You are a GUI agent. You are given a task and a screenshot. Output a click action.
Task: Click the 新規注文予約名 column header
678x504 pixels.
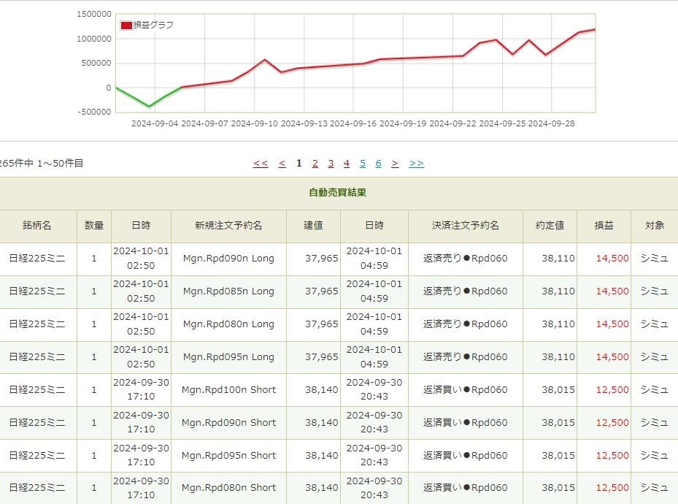click(228, 226)
